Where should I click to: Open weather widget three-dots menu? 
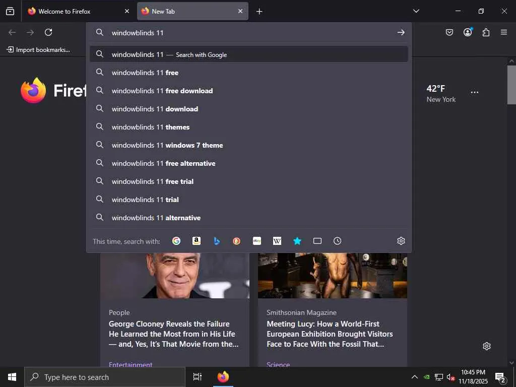475,92
